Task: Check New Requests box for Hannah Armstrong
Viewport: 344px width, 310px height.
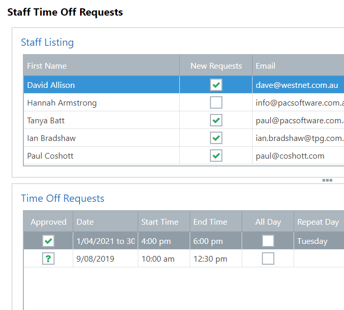Action: [x=216, y=102]
